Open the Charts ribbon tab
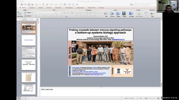 pyautogui.click(x=49, y=8)
